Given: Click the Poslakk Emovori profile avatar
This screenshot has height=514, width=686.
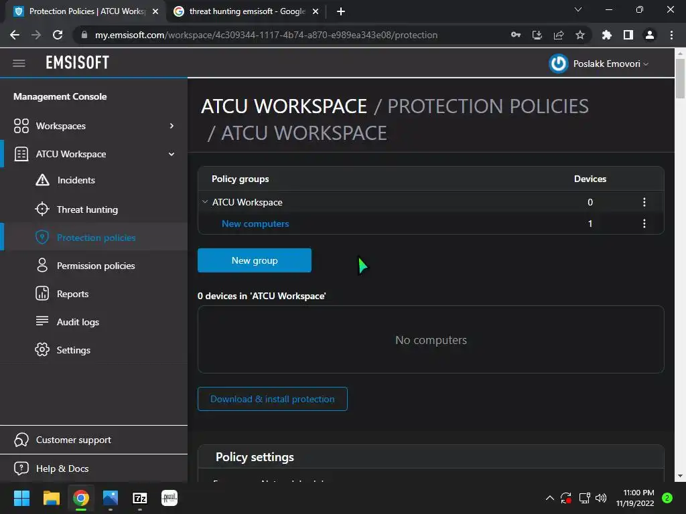Looking at the screenshot, I should [558, 64].
